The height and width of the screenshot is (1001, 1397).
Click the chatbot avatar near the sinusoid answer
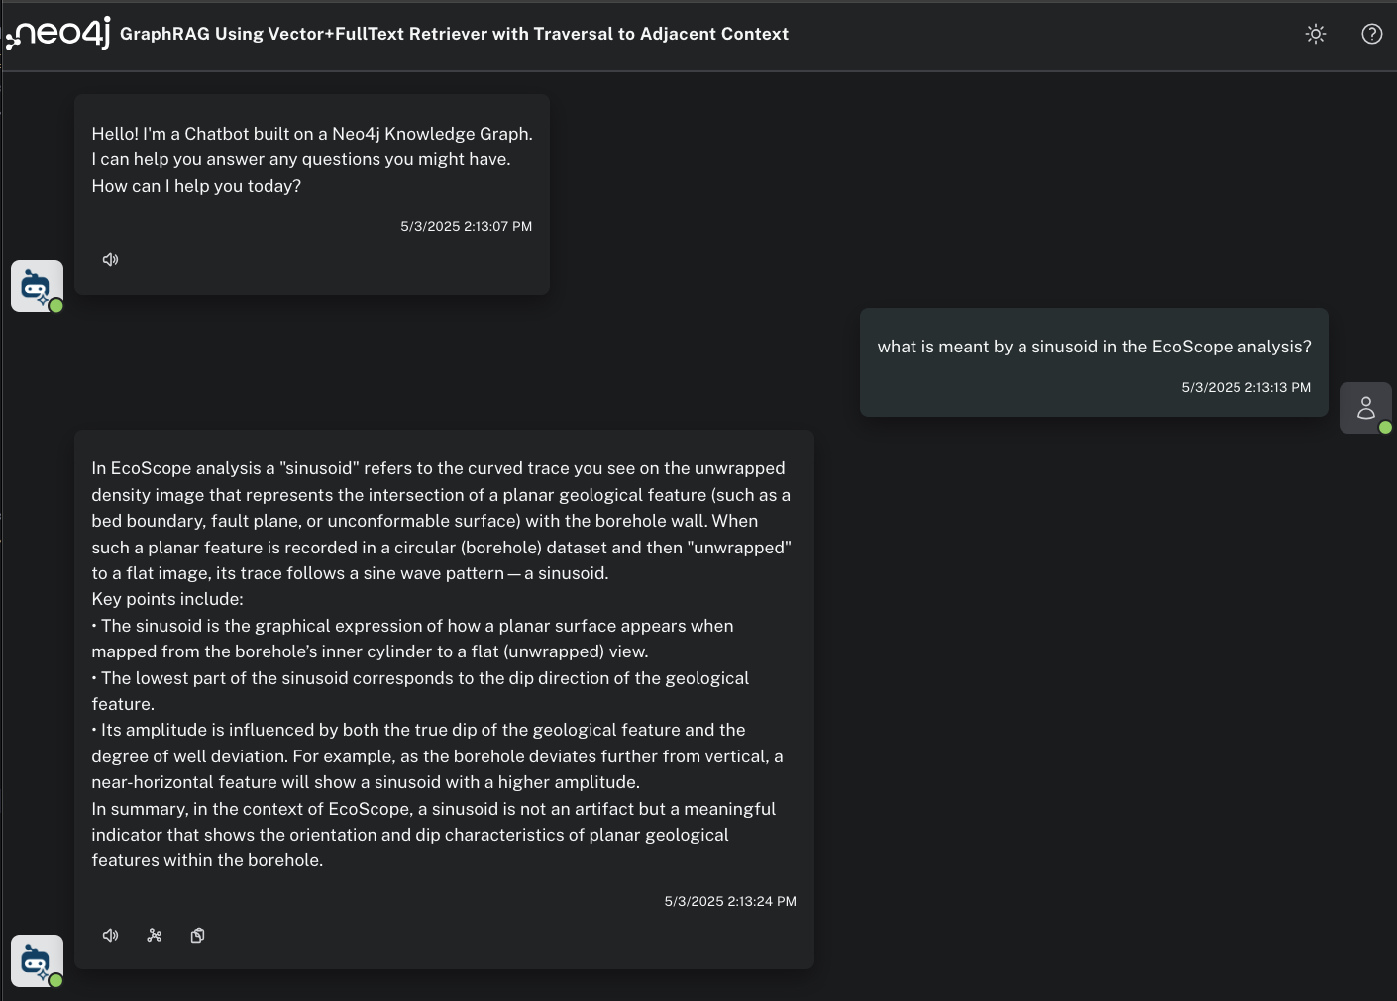pyautogui.click(x=36, y=959)
